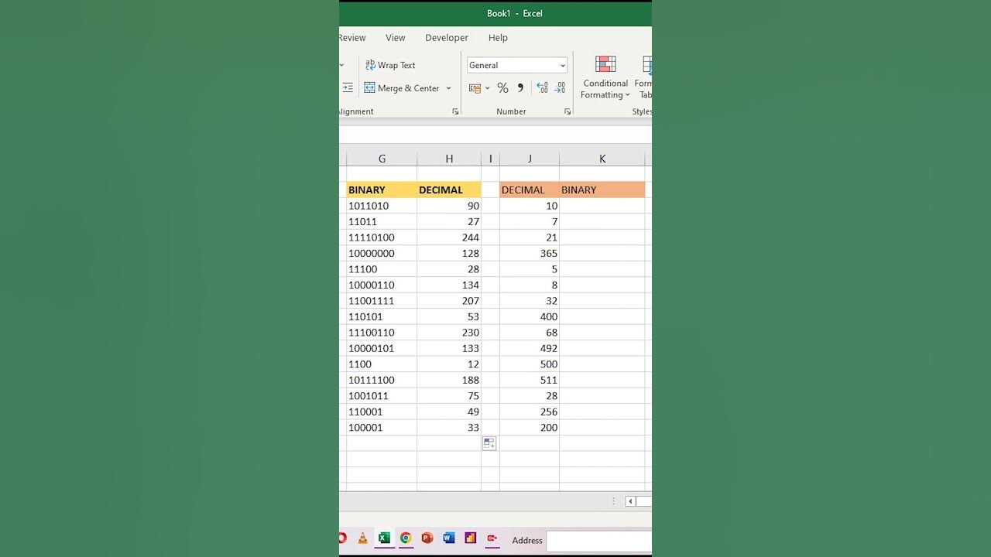This screenshot has height=557, width=991.
Task: Expand the Accounting Number Format dropdown arrow
Action: tap(487, 88)
